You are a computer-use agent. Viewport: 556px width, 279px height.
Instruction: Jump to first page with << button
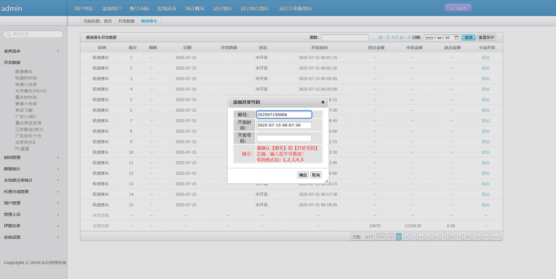click(x=381, y=237)
